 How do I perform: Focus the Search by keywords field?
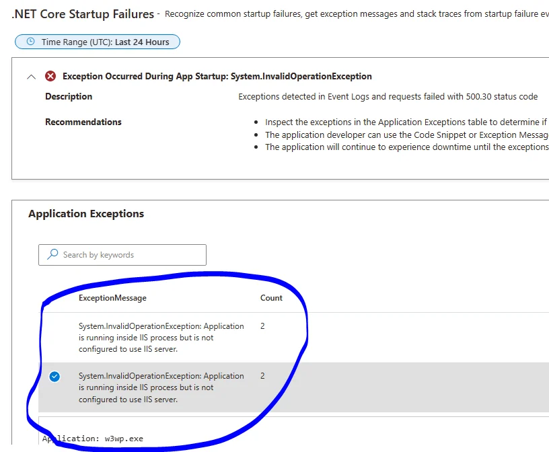(x=122, y=255)
